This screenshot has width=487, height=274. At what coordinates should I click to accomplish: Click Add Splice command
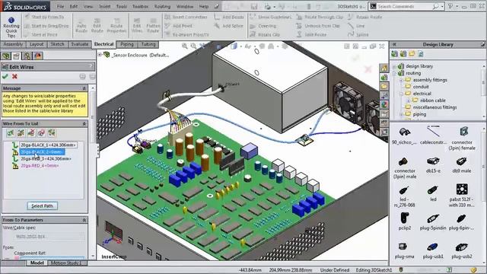[229, 26]
